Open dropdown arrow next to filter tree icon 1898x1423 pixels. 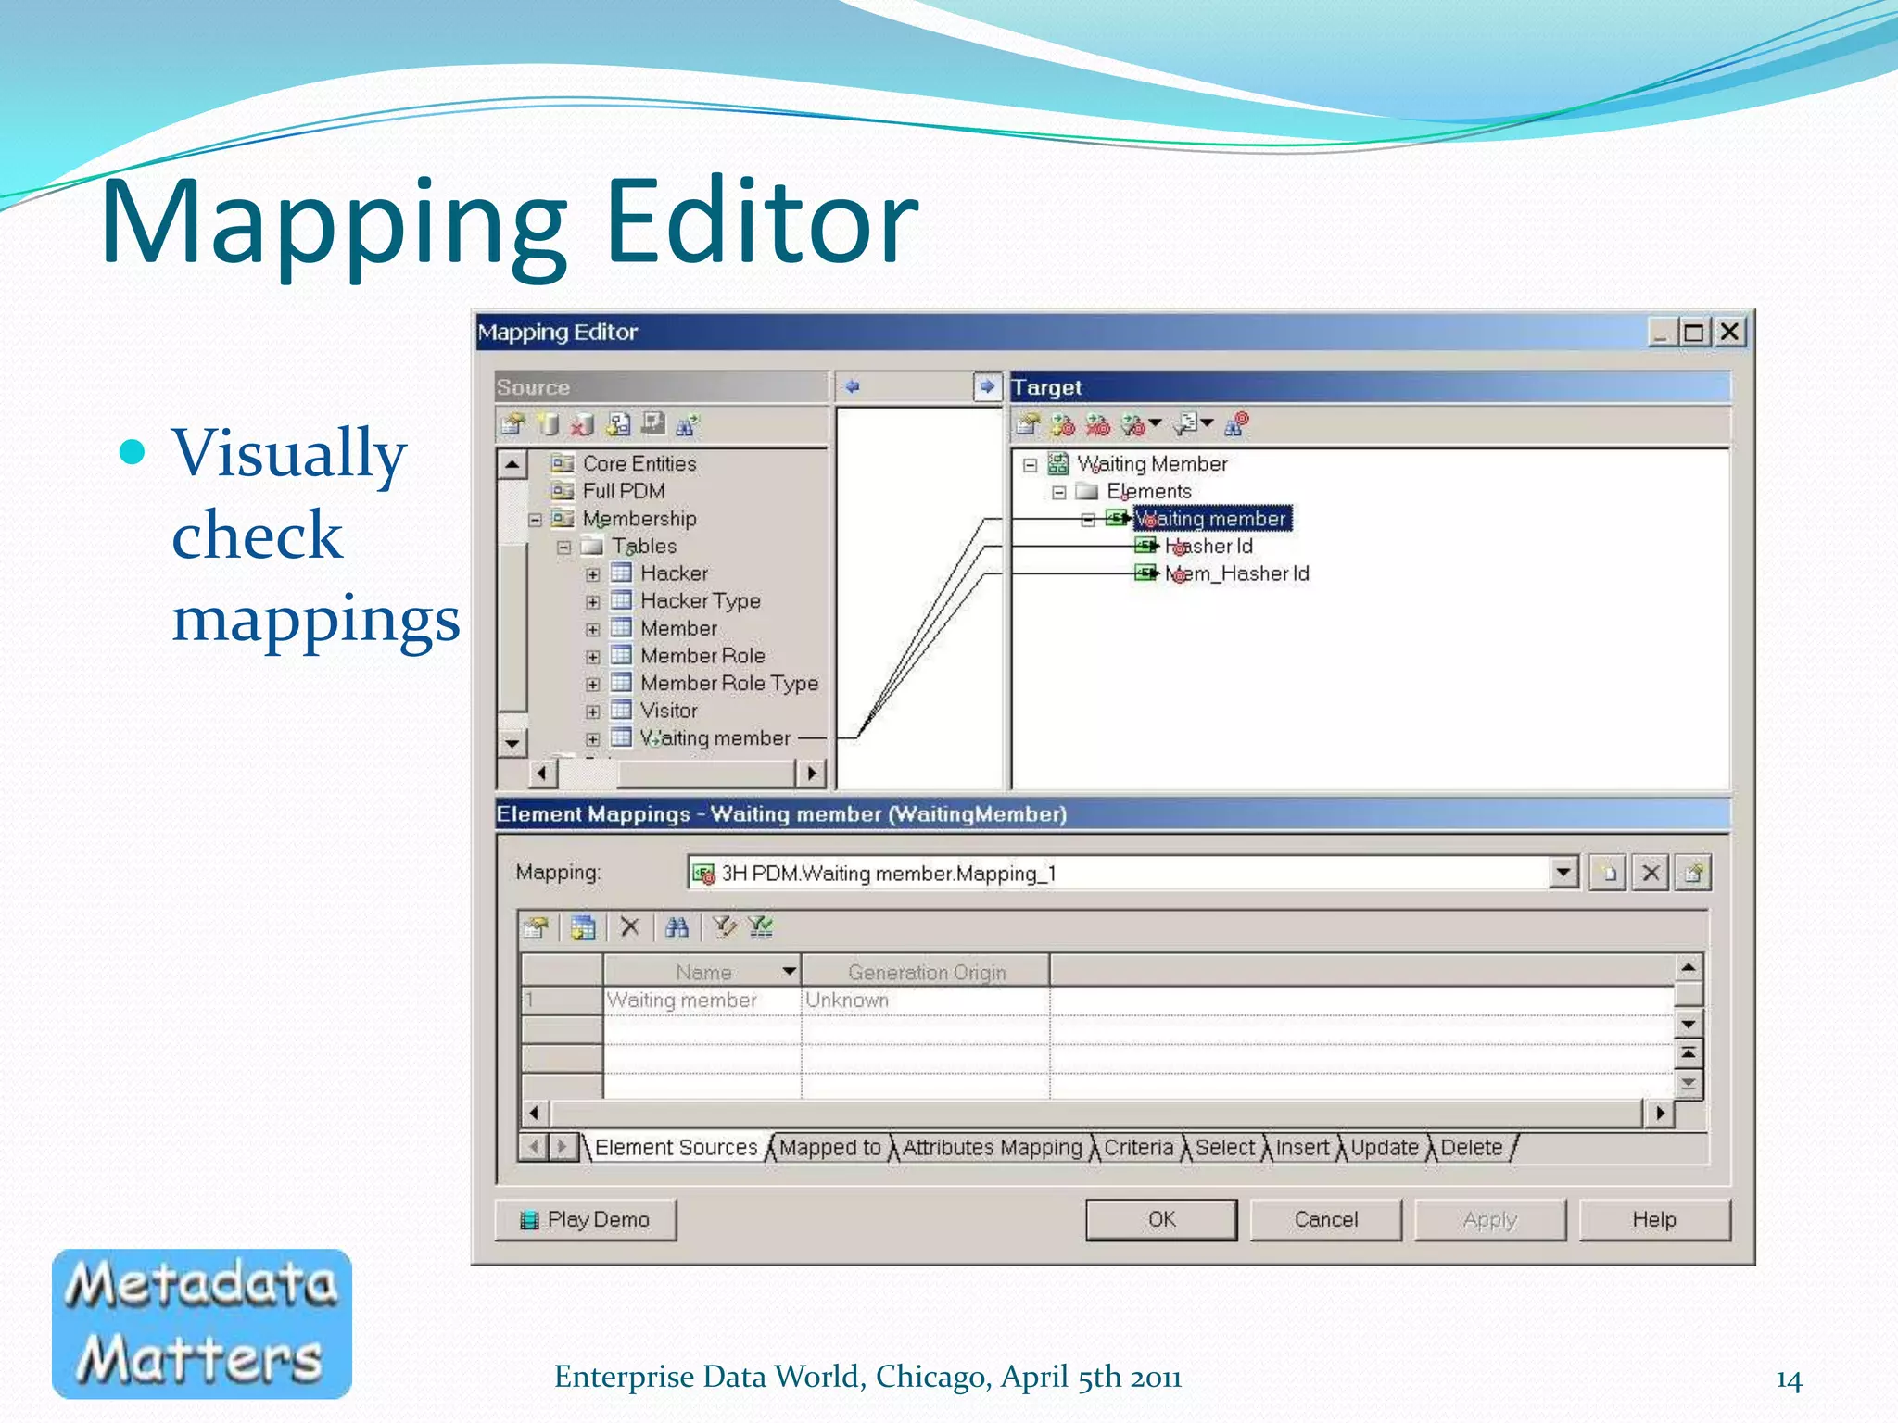click(1207, 423)
